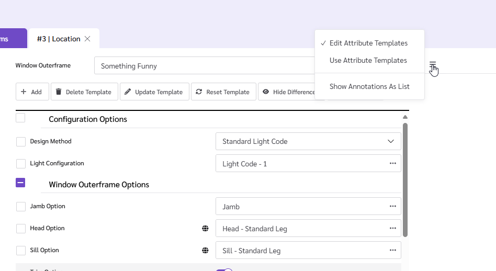This screenshot has width=496, height=271.
Task: Close the #3 Location tab
Action: (x=87, y=39)
